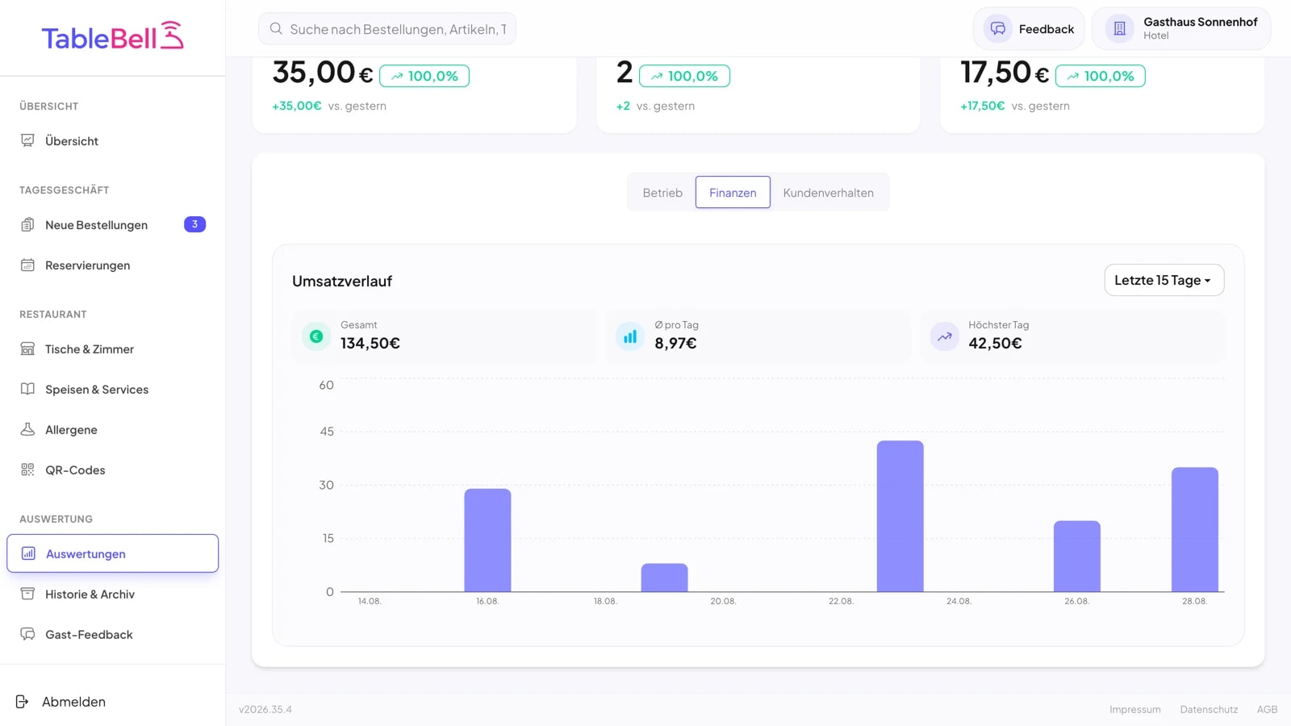The width and height of the screenshot is (1291, 726).
Task: Click the bar chart icon beside Ø pro Tag
Action: tap(630, 336)
